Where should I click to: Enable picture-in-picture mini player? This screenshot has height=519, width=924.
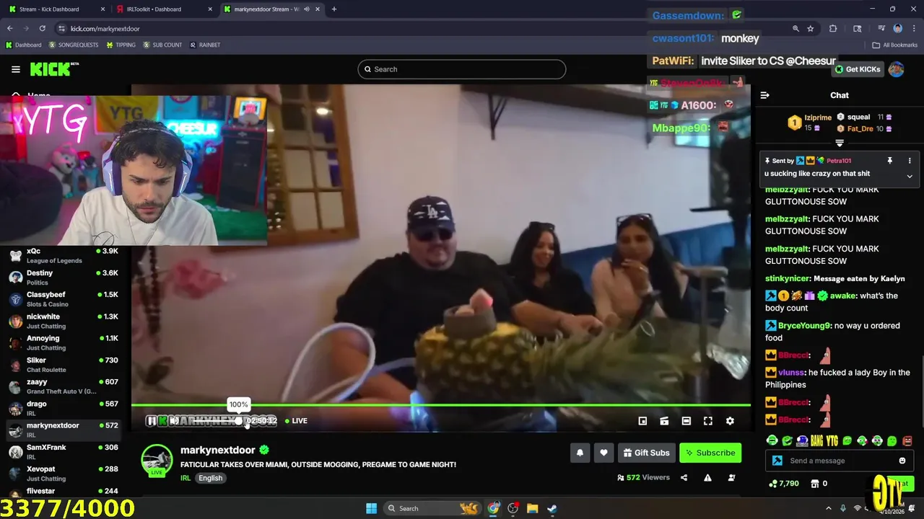coord(642,421)
